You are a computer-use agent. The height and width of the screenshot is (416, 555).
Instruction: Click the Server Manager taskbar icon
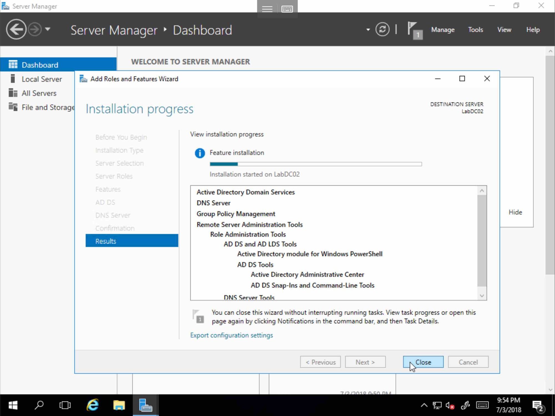(145, 405)
